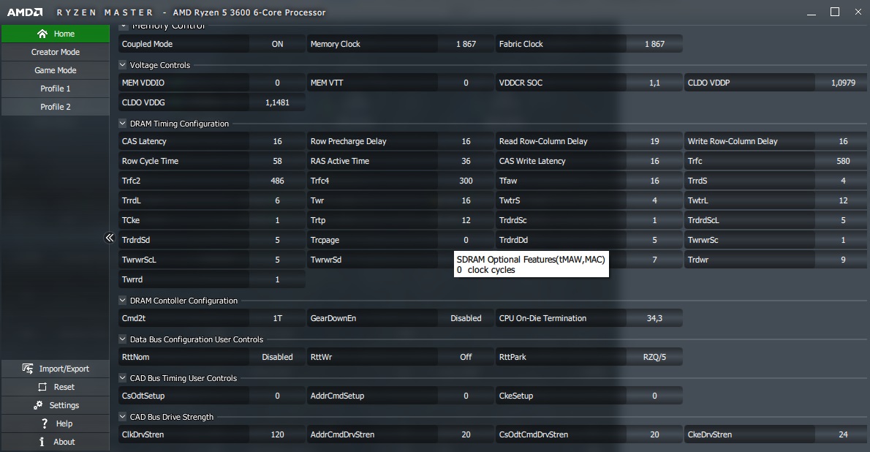This screenshot has width=870, height=452.
Task: Click the Trfc value 580
Action: [843, 161]
